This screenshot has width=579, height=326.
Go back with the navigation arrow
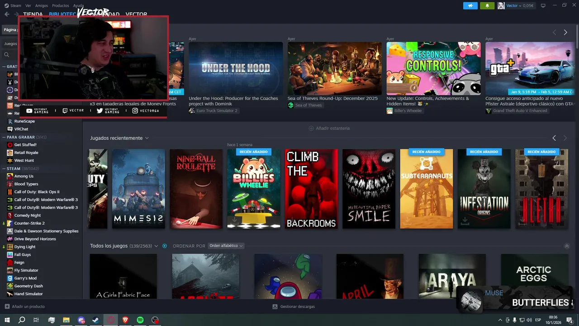[7, 14]
